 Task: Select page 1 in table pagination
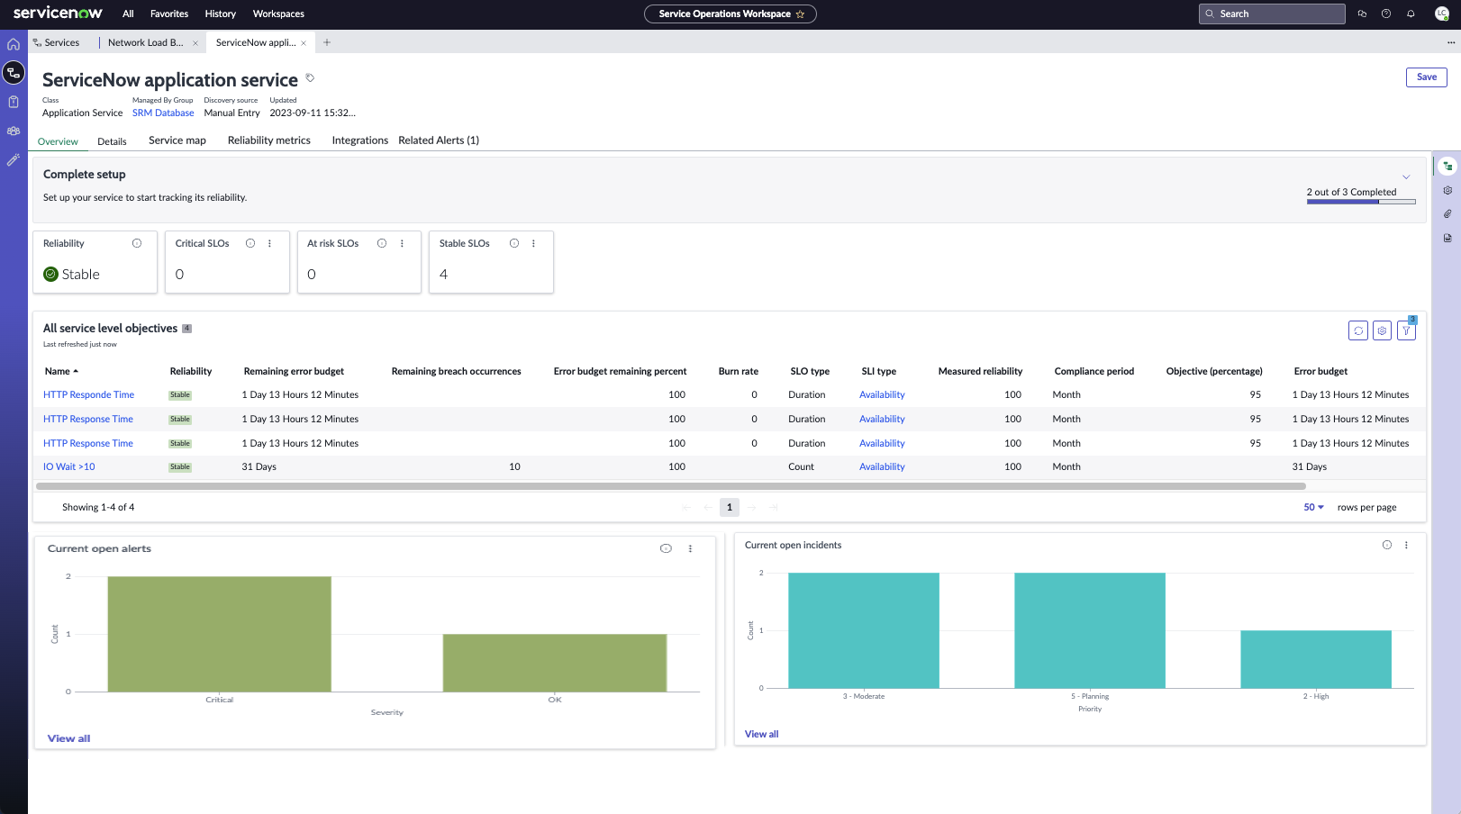point(730,507)
